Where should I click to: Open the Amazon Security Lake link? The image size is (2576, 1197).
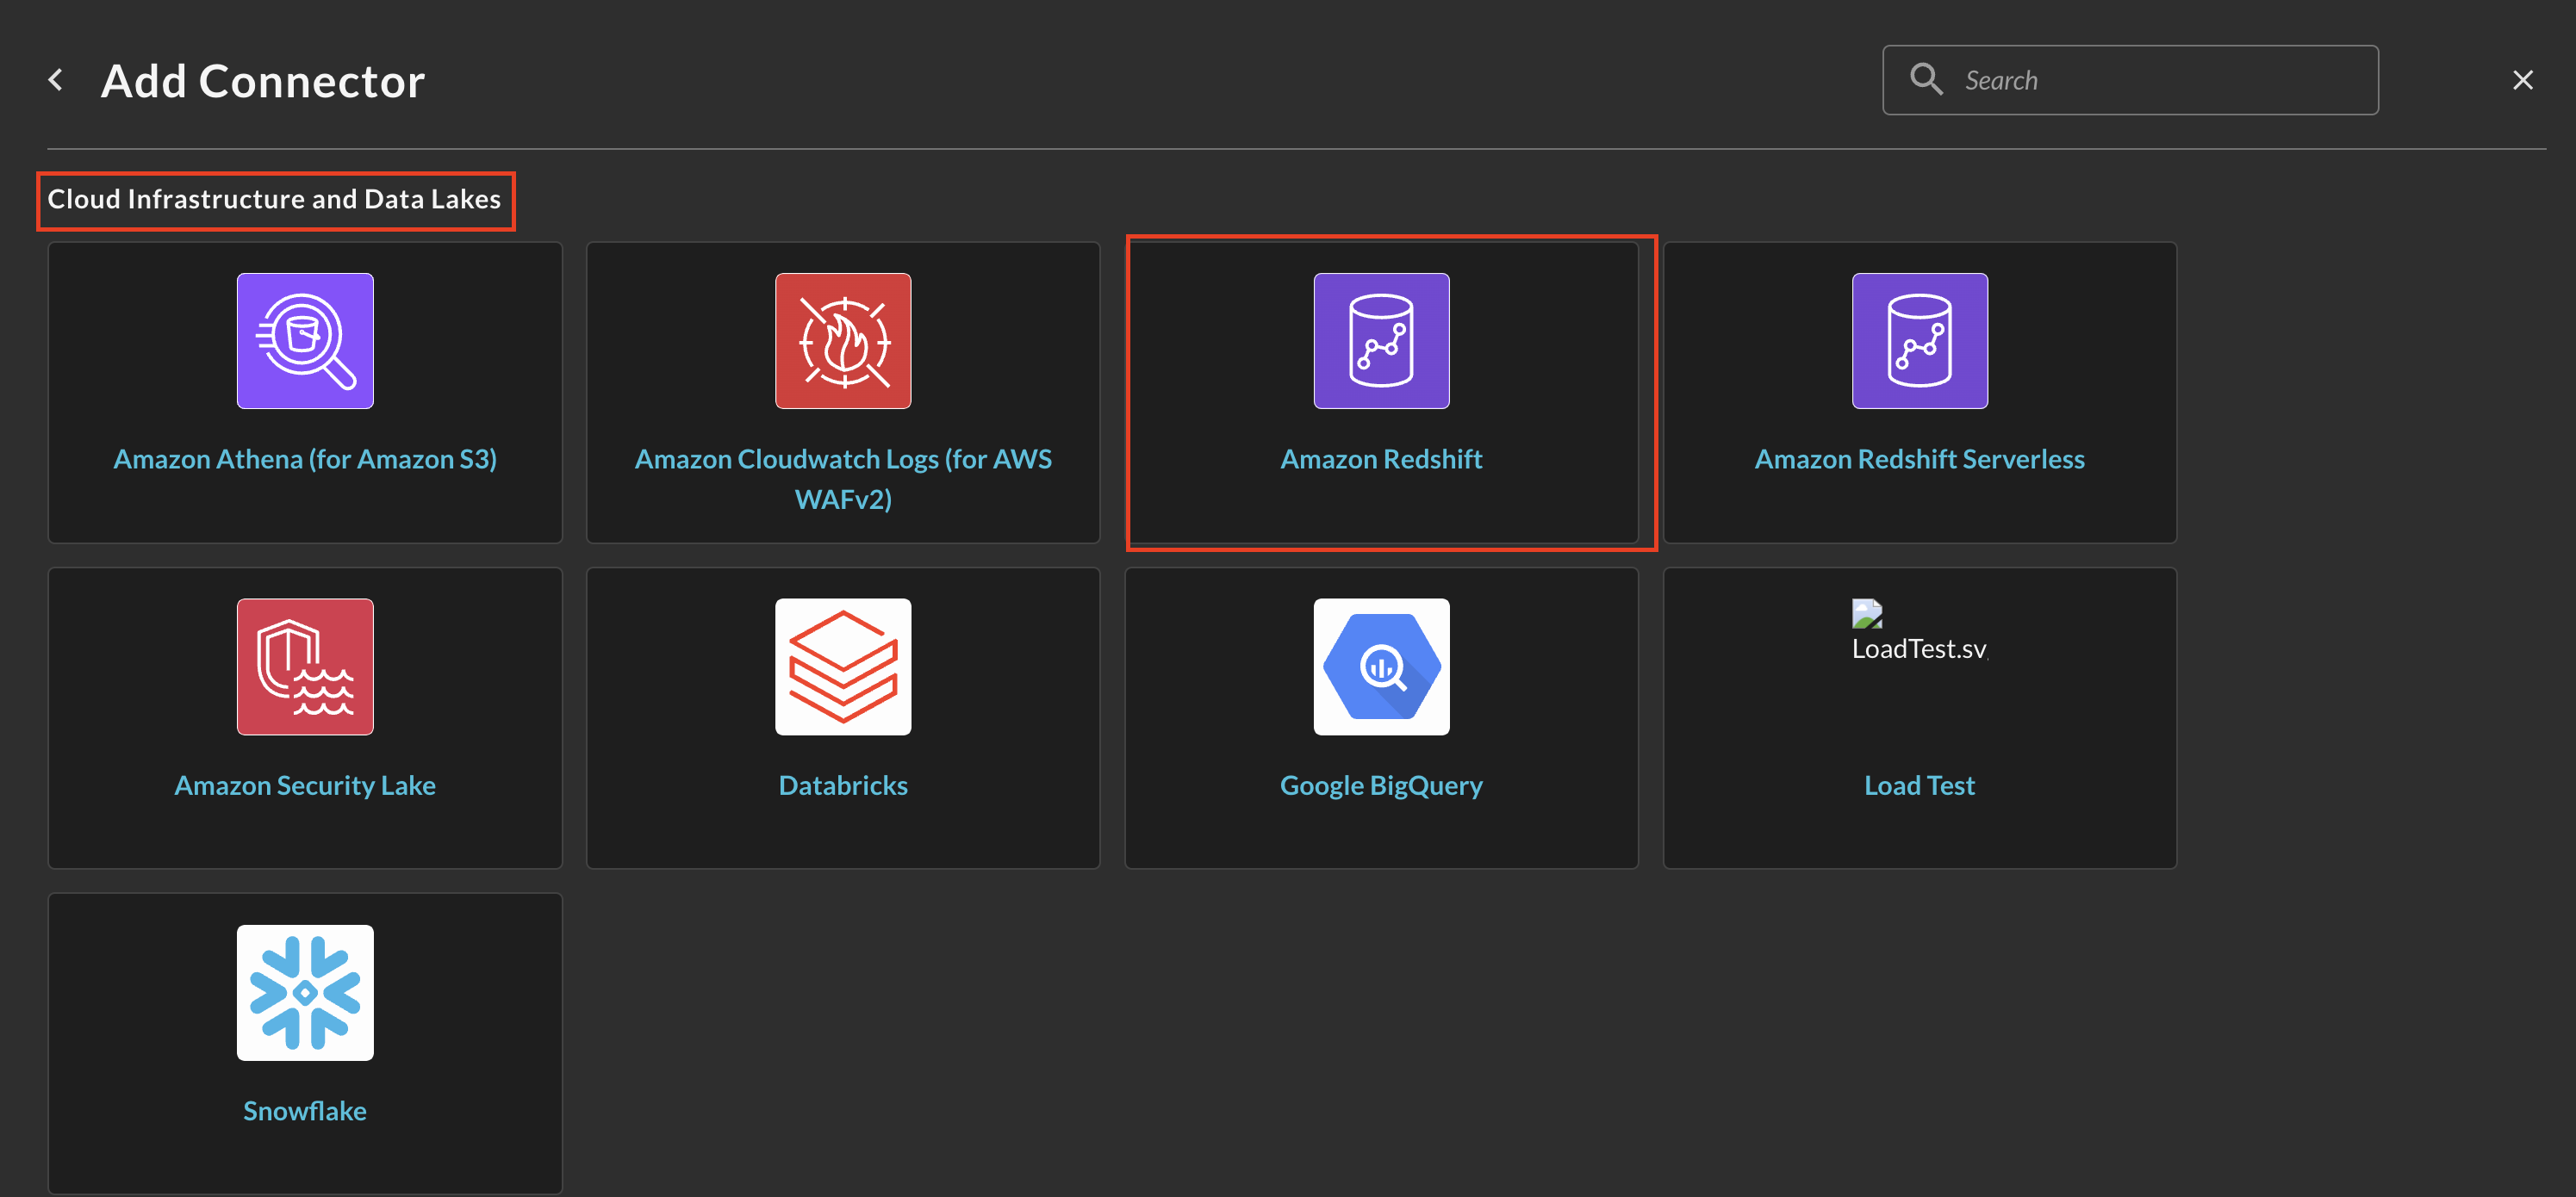pyautogui.click(x=305, y=785)
